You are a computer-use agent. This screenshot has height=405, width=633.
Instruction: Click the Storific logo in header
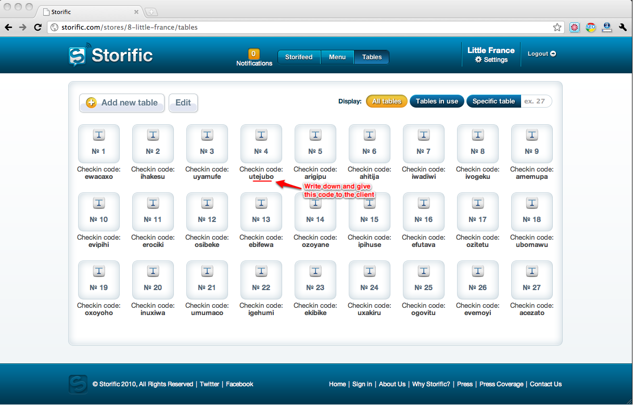[111, 55]
